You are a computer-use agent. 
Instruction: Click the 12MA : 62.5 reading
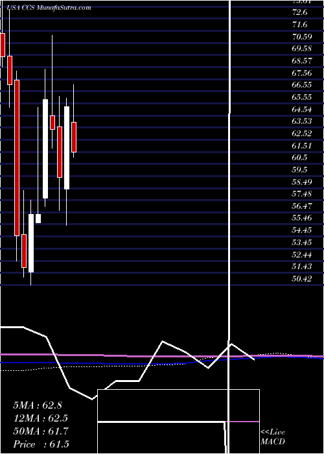pos(40,418)
